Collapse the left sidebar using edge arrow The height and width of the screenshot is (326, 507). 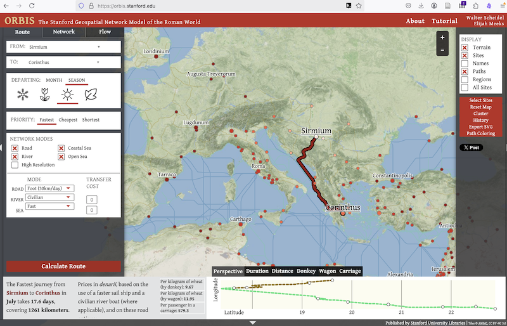click(1, 148)
